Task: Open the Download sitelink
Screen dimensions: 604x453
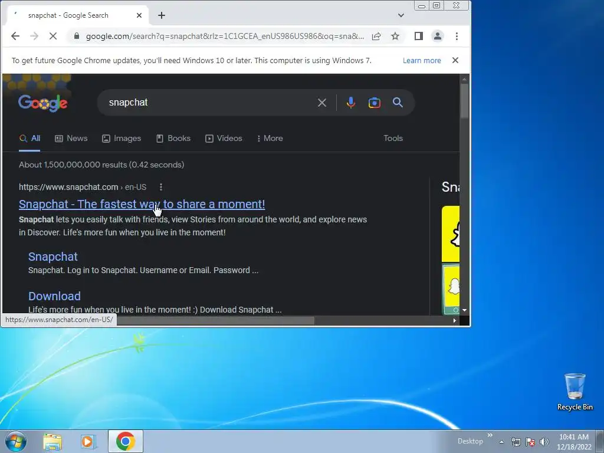Action: click(54, 296)
